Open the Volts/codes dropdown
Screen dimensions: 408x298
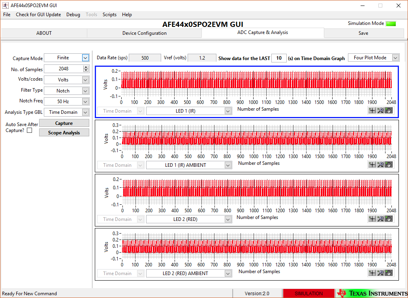point(85,80)
